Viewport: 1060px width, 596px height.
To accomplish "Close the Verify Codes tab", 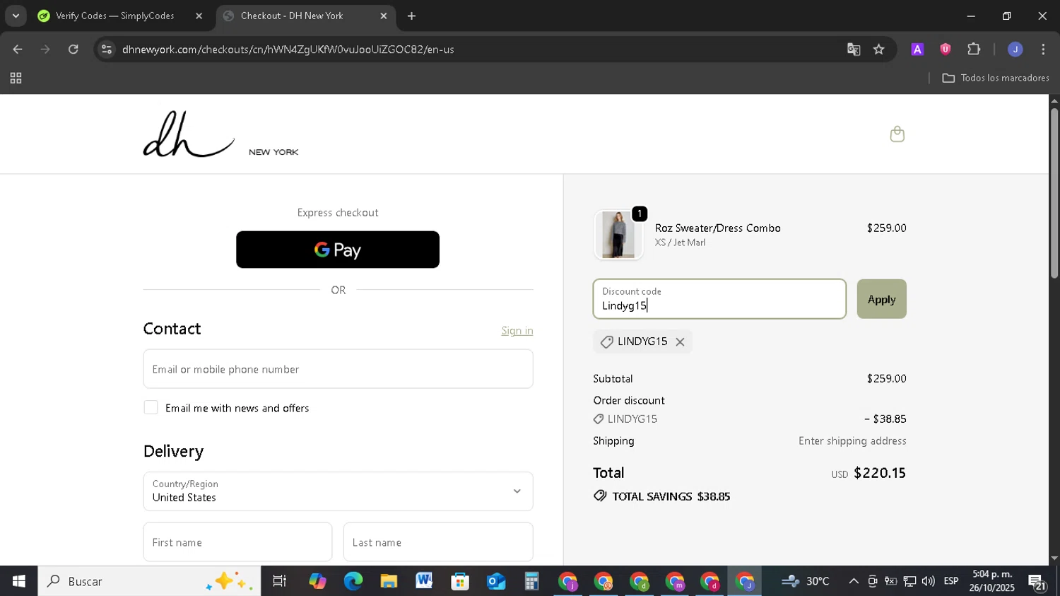I will pyautogui.click(x=199, y=16).
